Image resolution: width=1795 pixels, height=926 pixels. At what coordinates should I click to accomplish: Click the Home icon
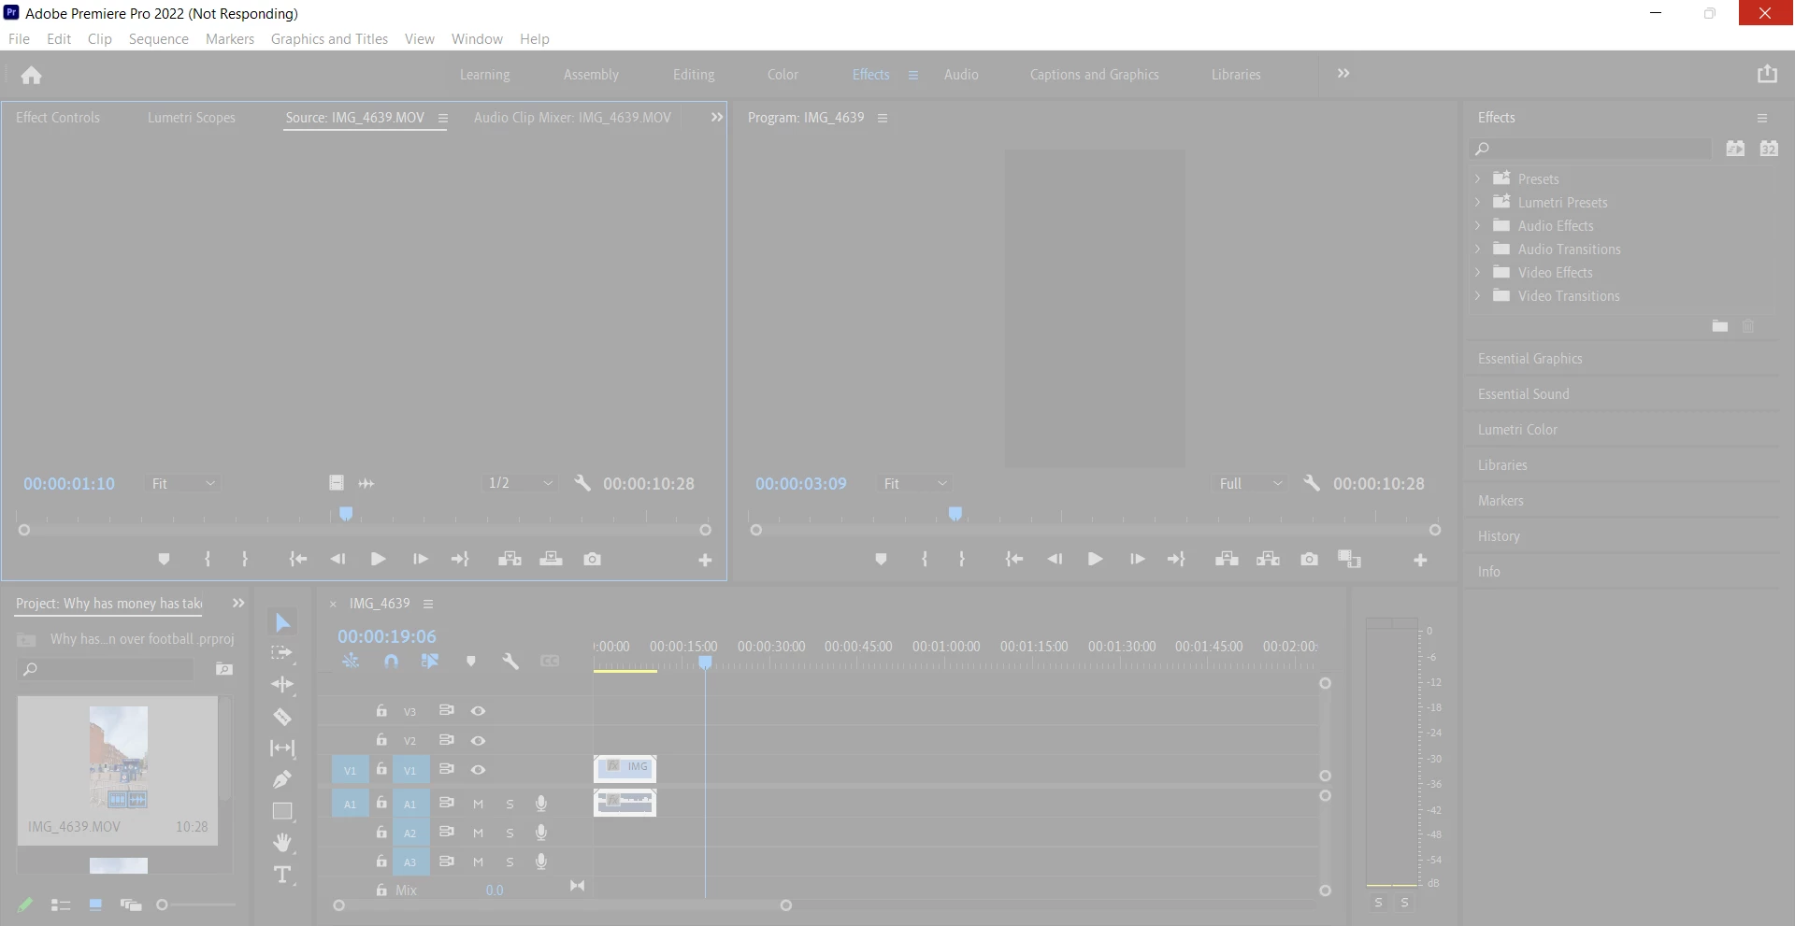click(32, 75)
